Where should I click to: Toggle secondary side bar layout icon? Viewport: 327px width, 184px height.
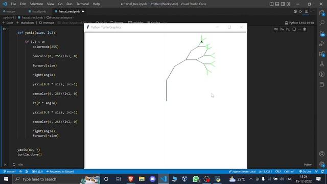click(283, 4)
